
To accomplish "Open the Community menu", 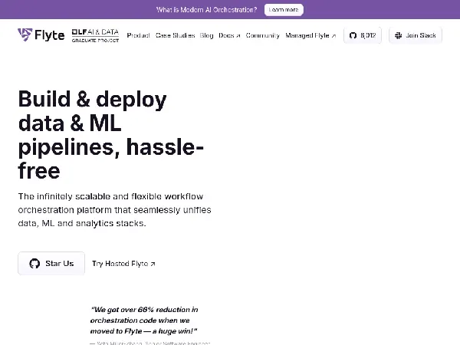I will (x=262, y=35).
